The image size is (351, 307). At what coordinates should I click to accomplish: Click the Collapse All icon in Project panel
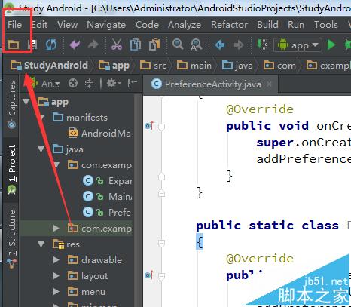tap(89, 83)
